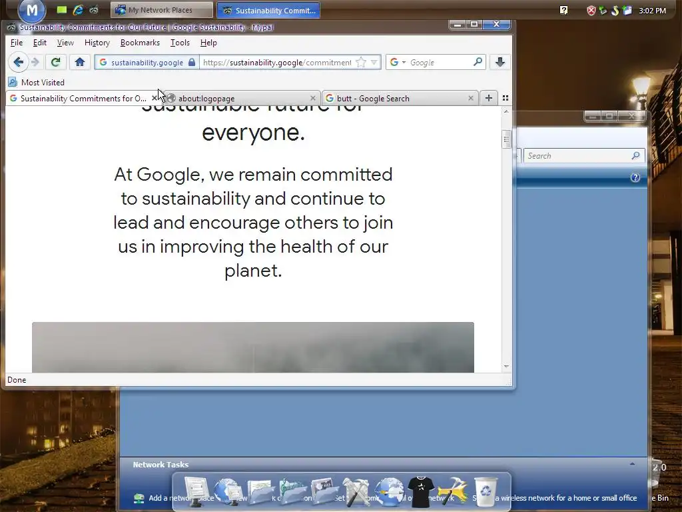This screenshot has height=512, width=682.
Task: Switch to the about:logopage tab
Action: tap(241, 99)
